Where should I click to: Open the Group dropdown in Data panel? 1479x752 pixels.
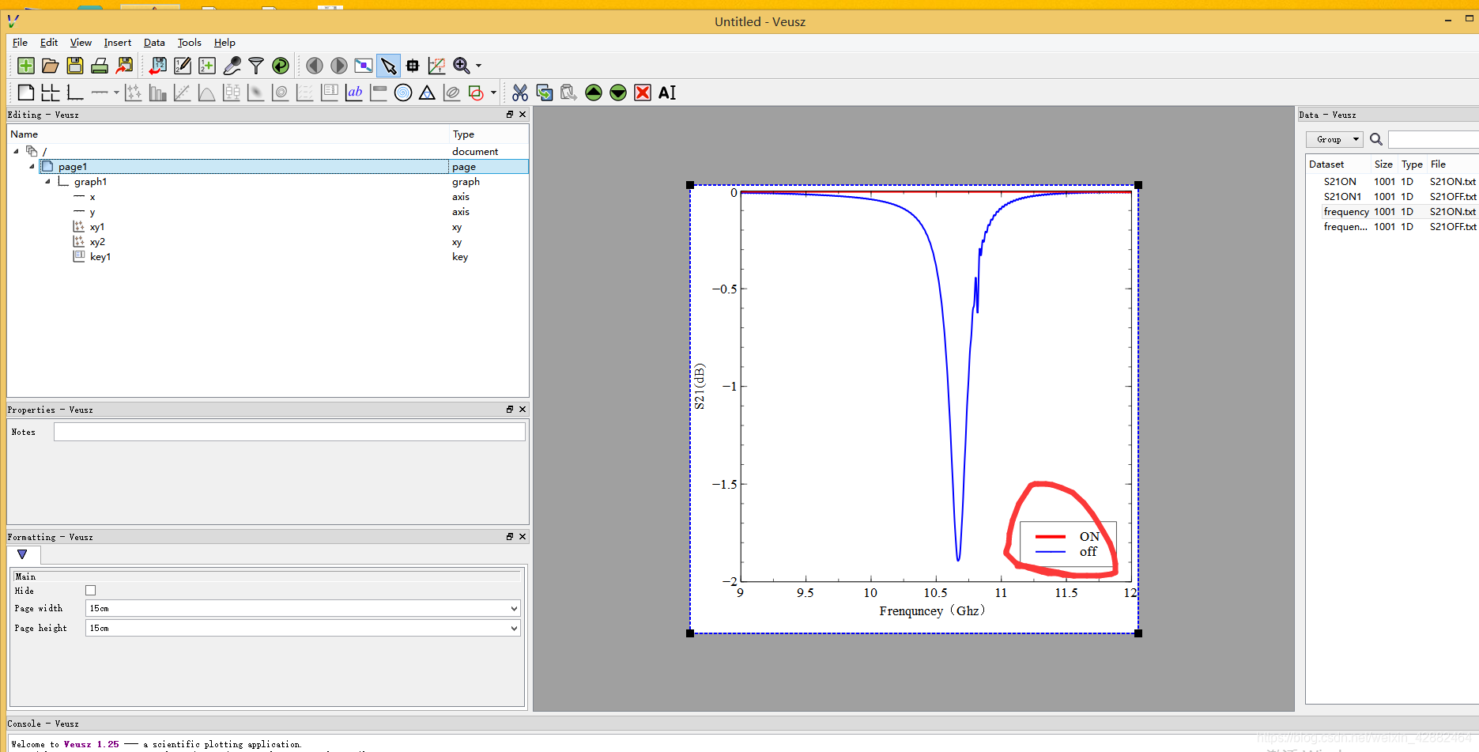pos(1334,139)
